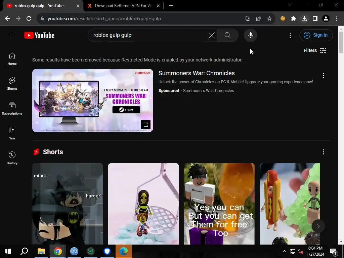Open the search Filters panel
Image resolution: width=344 pixels, height=258 pixels.
pyautogui.click(x=314, y=50)
